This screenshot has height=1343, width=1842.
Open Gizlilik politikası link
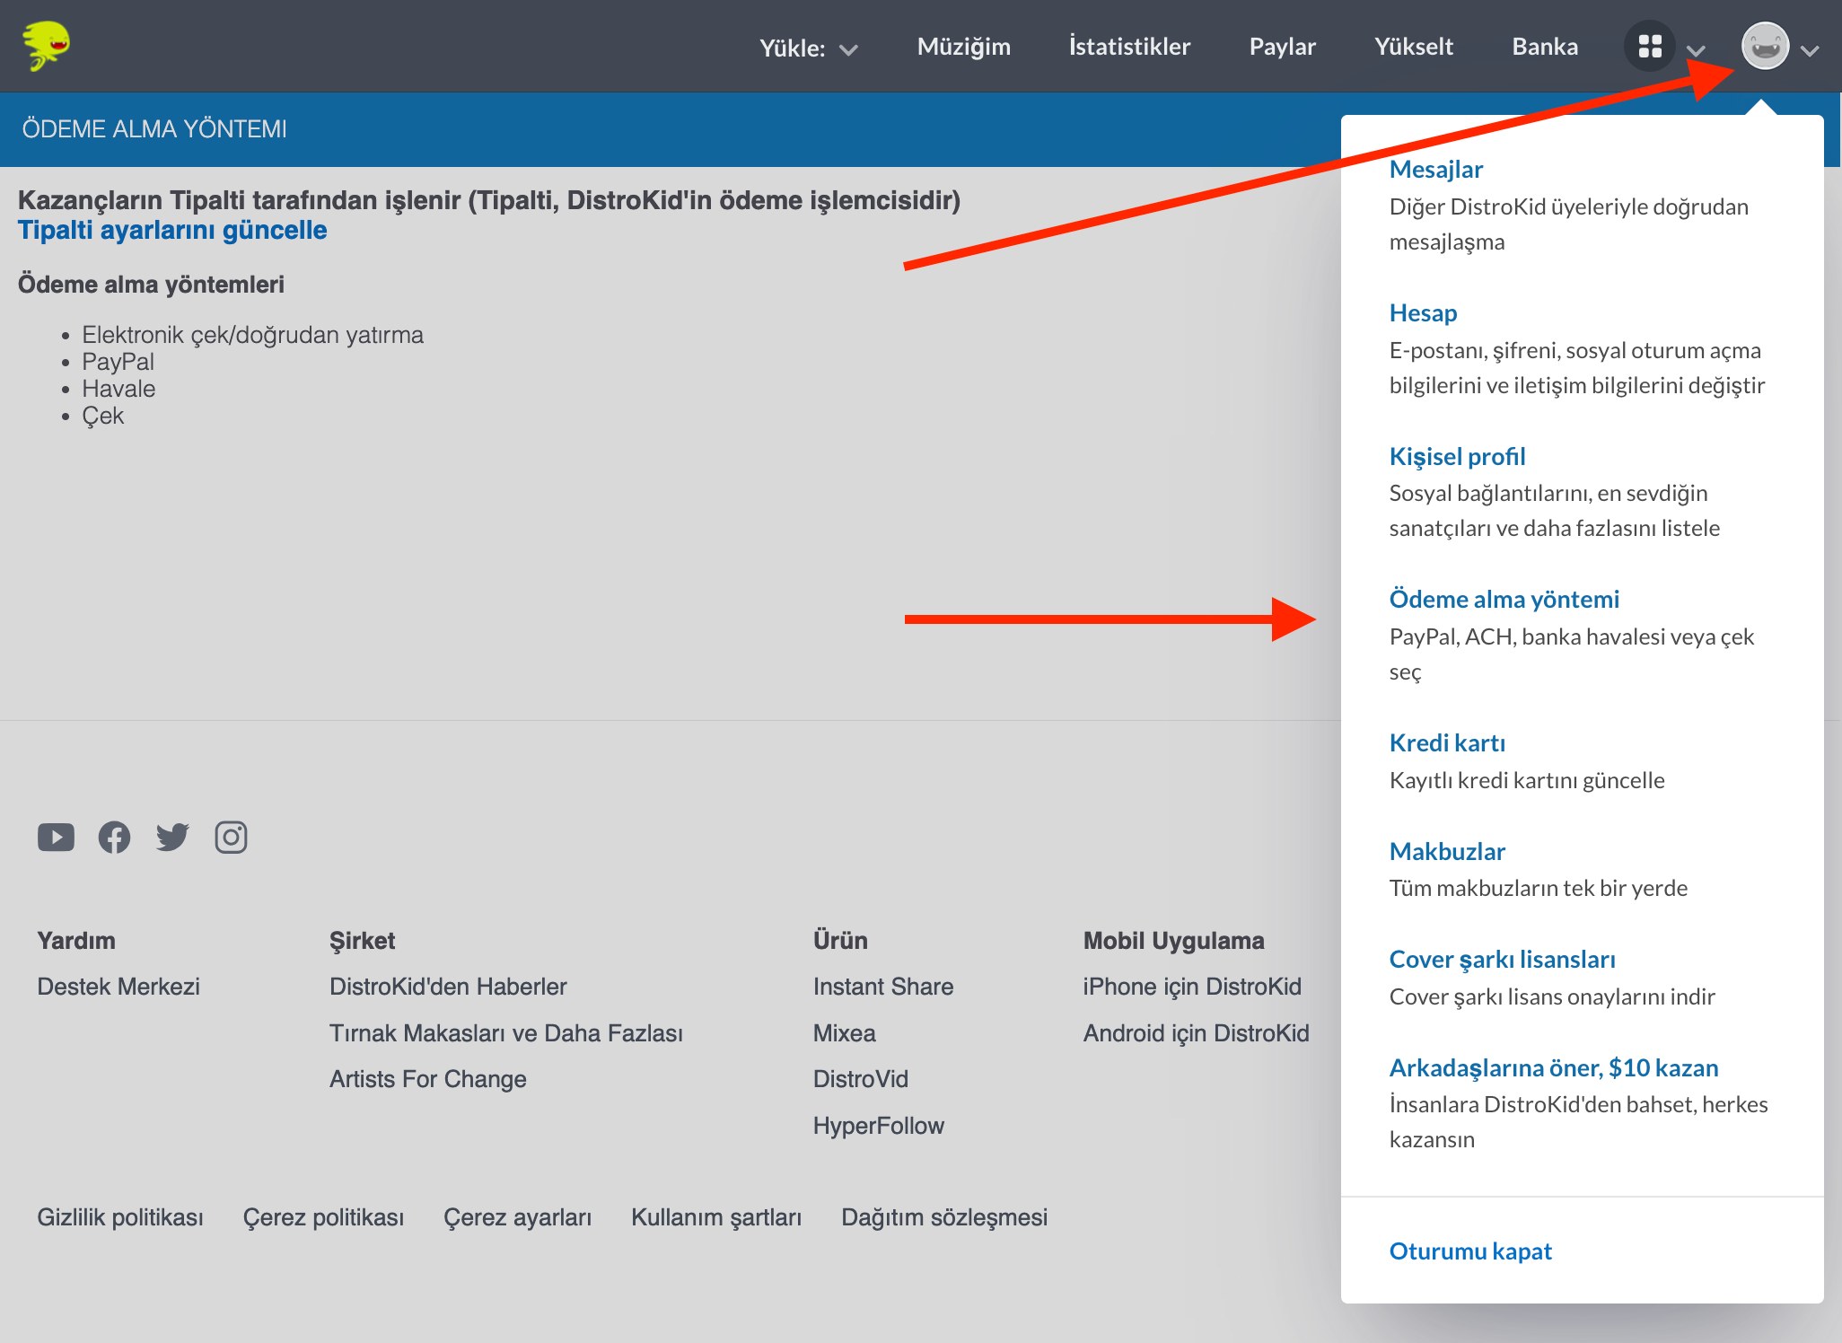click(120, 1217)
